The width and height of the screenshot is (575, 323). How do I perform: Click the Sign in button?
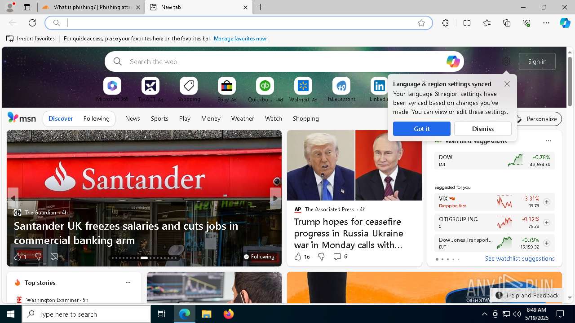537,61
